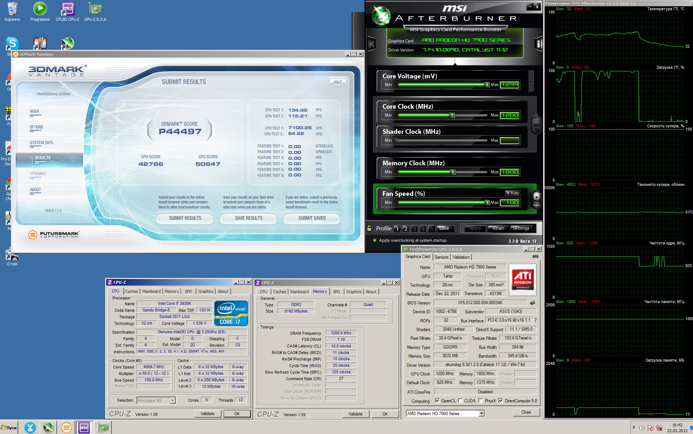Open the Programms desktop shortcut

[40, 11]
